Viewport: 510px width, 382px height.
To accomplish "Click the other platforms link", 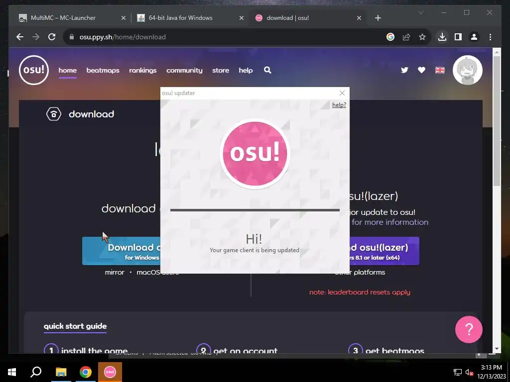I will tap(360, 272).
